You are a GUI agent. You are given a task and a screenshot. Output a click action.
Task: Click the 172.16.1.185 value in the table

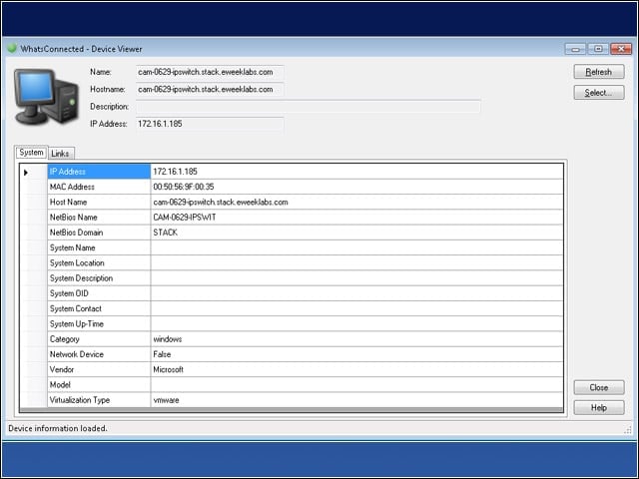[176, 172]
